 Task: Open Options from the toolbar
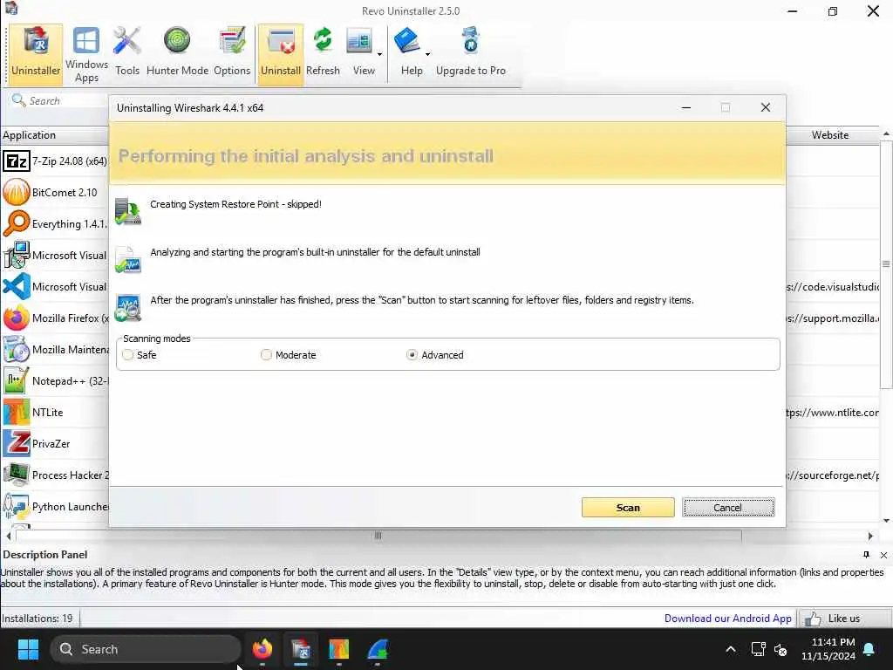pyautogui.click(x=232, y=53)
